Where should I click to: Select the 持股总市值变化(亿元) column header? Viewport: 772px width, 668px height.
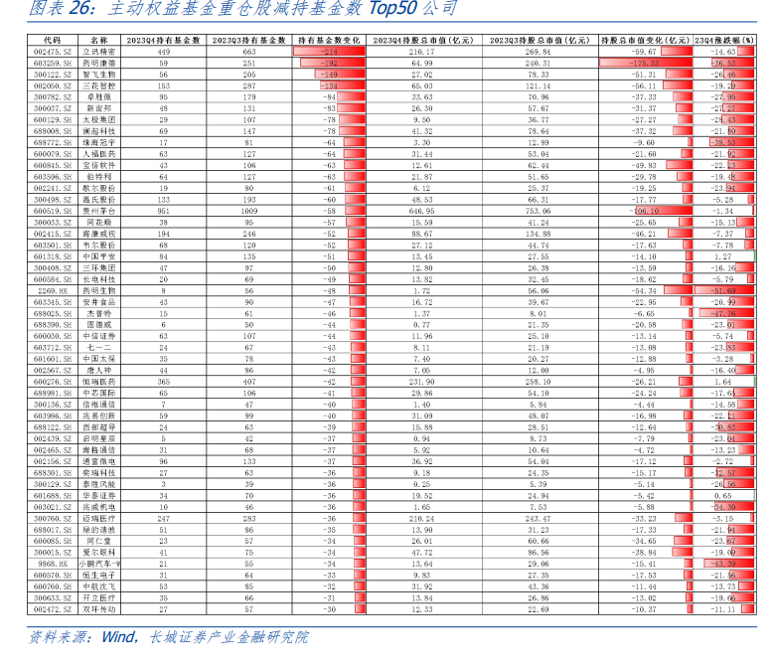[x=645, y=39]
